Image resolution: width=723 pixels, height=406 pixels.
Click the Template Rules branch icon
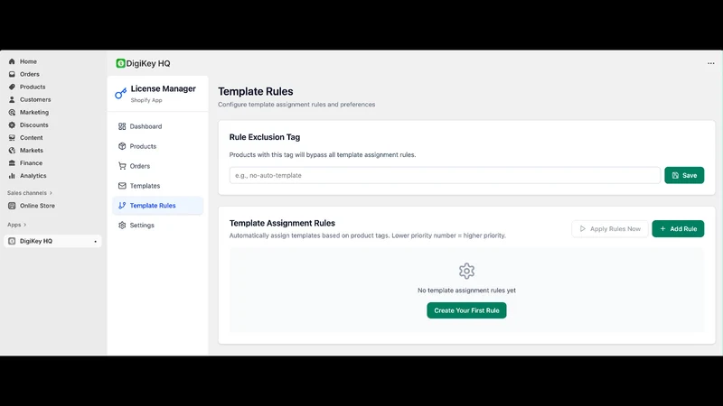(122, 206)
